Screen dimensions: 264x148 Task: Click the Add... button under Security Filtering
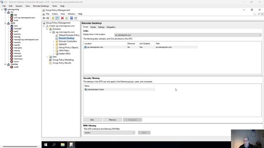coord(93,120)
